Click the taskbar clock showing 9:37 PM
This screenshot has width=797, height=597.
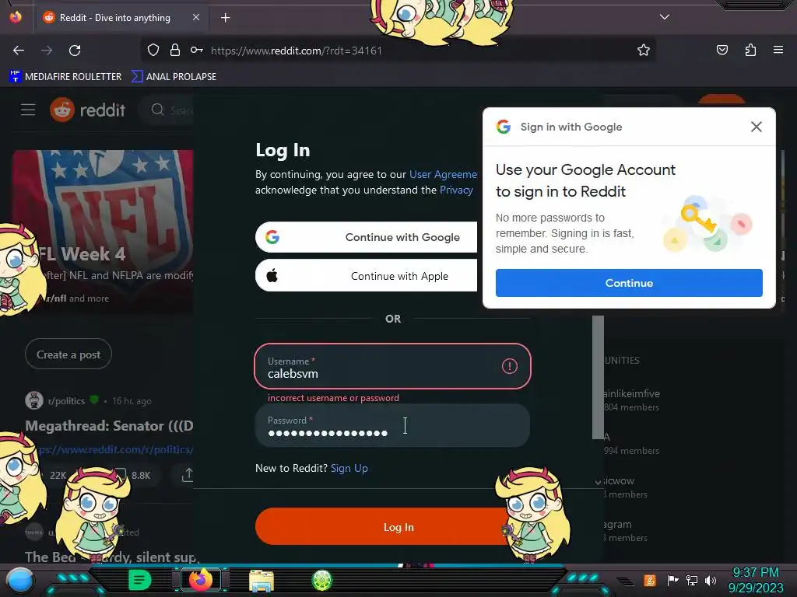coord(755,580)
